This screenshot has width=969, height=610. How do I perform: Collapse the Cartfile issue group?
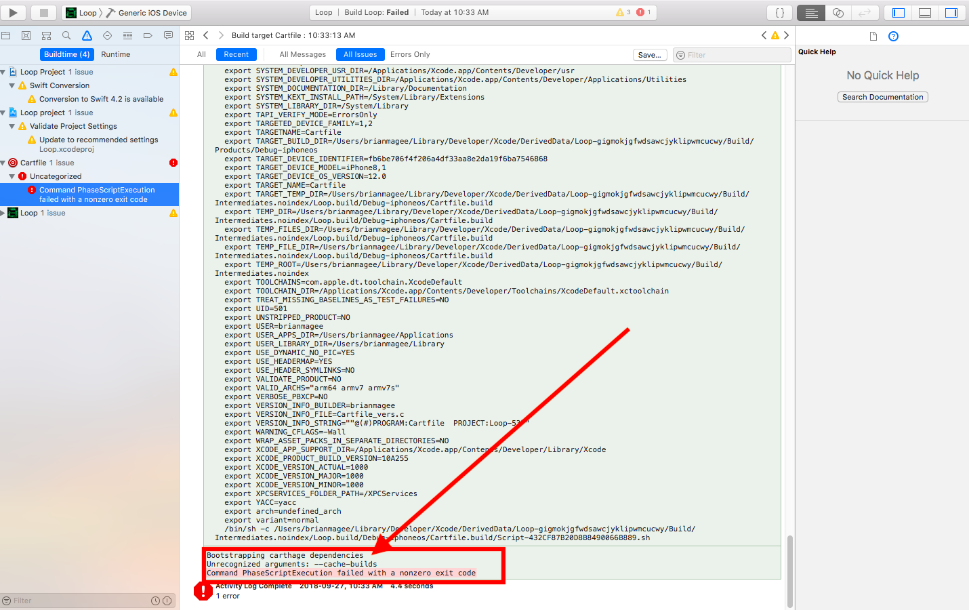click(x=3, y=163)
